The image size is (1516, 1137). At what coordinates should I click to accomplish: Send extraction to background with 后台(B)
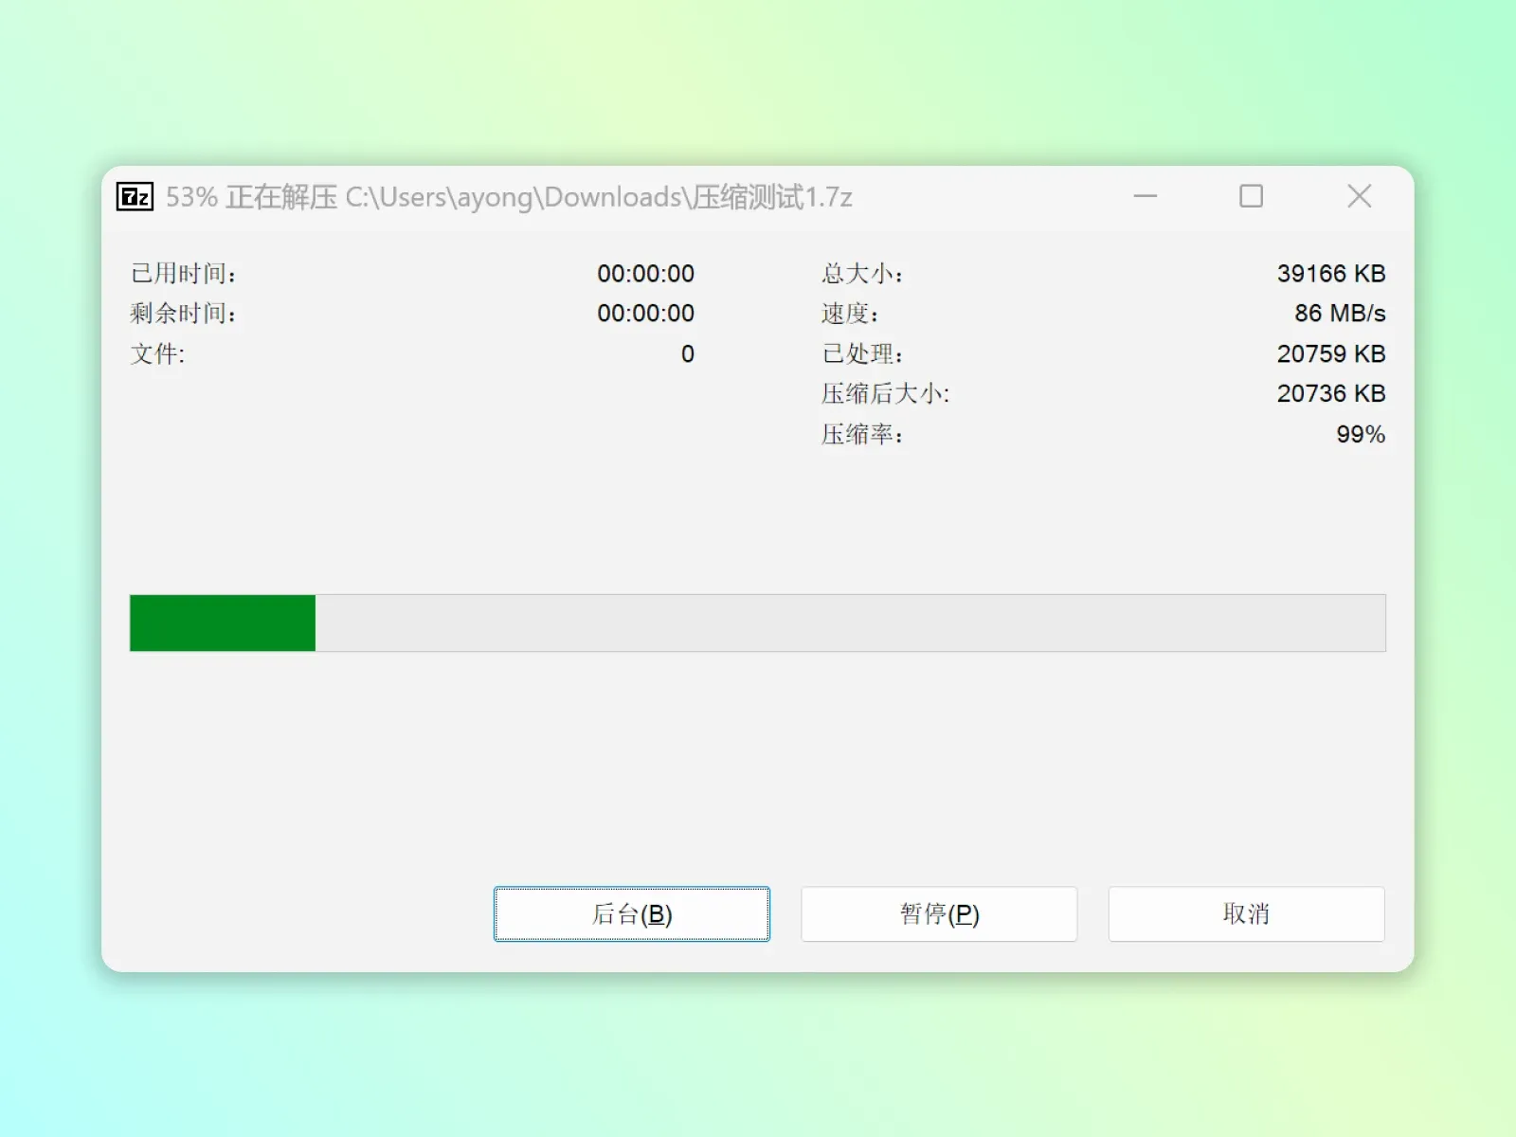[632, 914]
